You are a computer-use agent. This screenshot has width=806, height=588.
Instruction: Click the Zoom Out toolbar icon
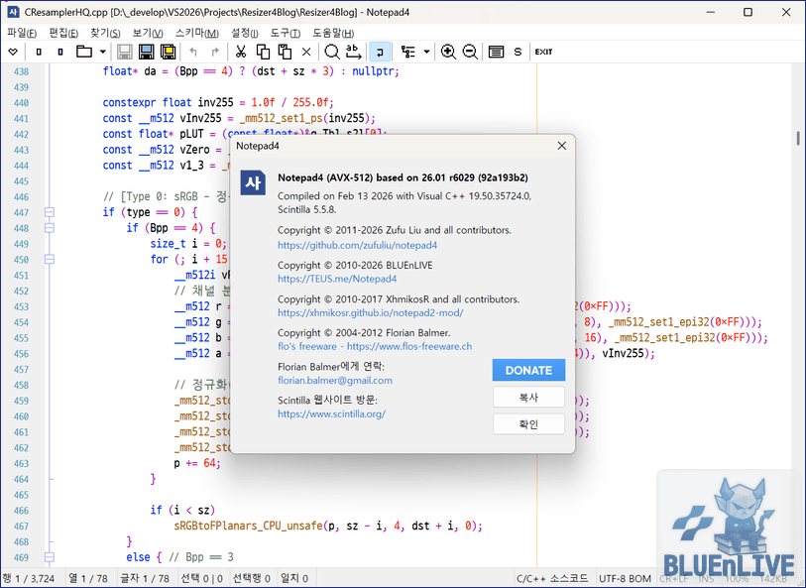point(469,52)
